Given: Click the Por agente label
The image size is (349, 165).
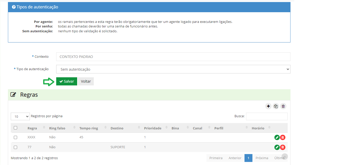Looking at the screenshot, I should [x=43, y=22].
